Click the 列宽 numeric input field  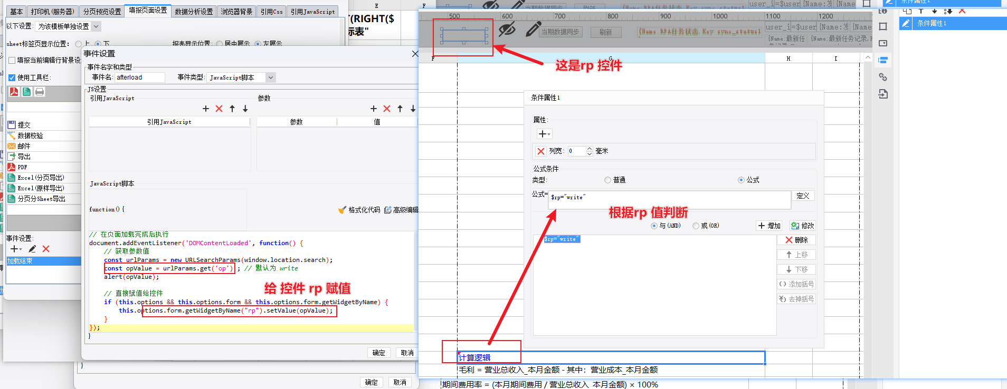pyautogui.click(x=577, y=151)
